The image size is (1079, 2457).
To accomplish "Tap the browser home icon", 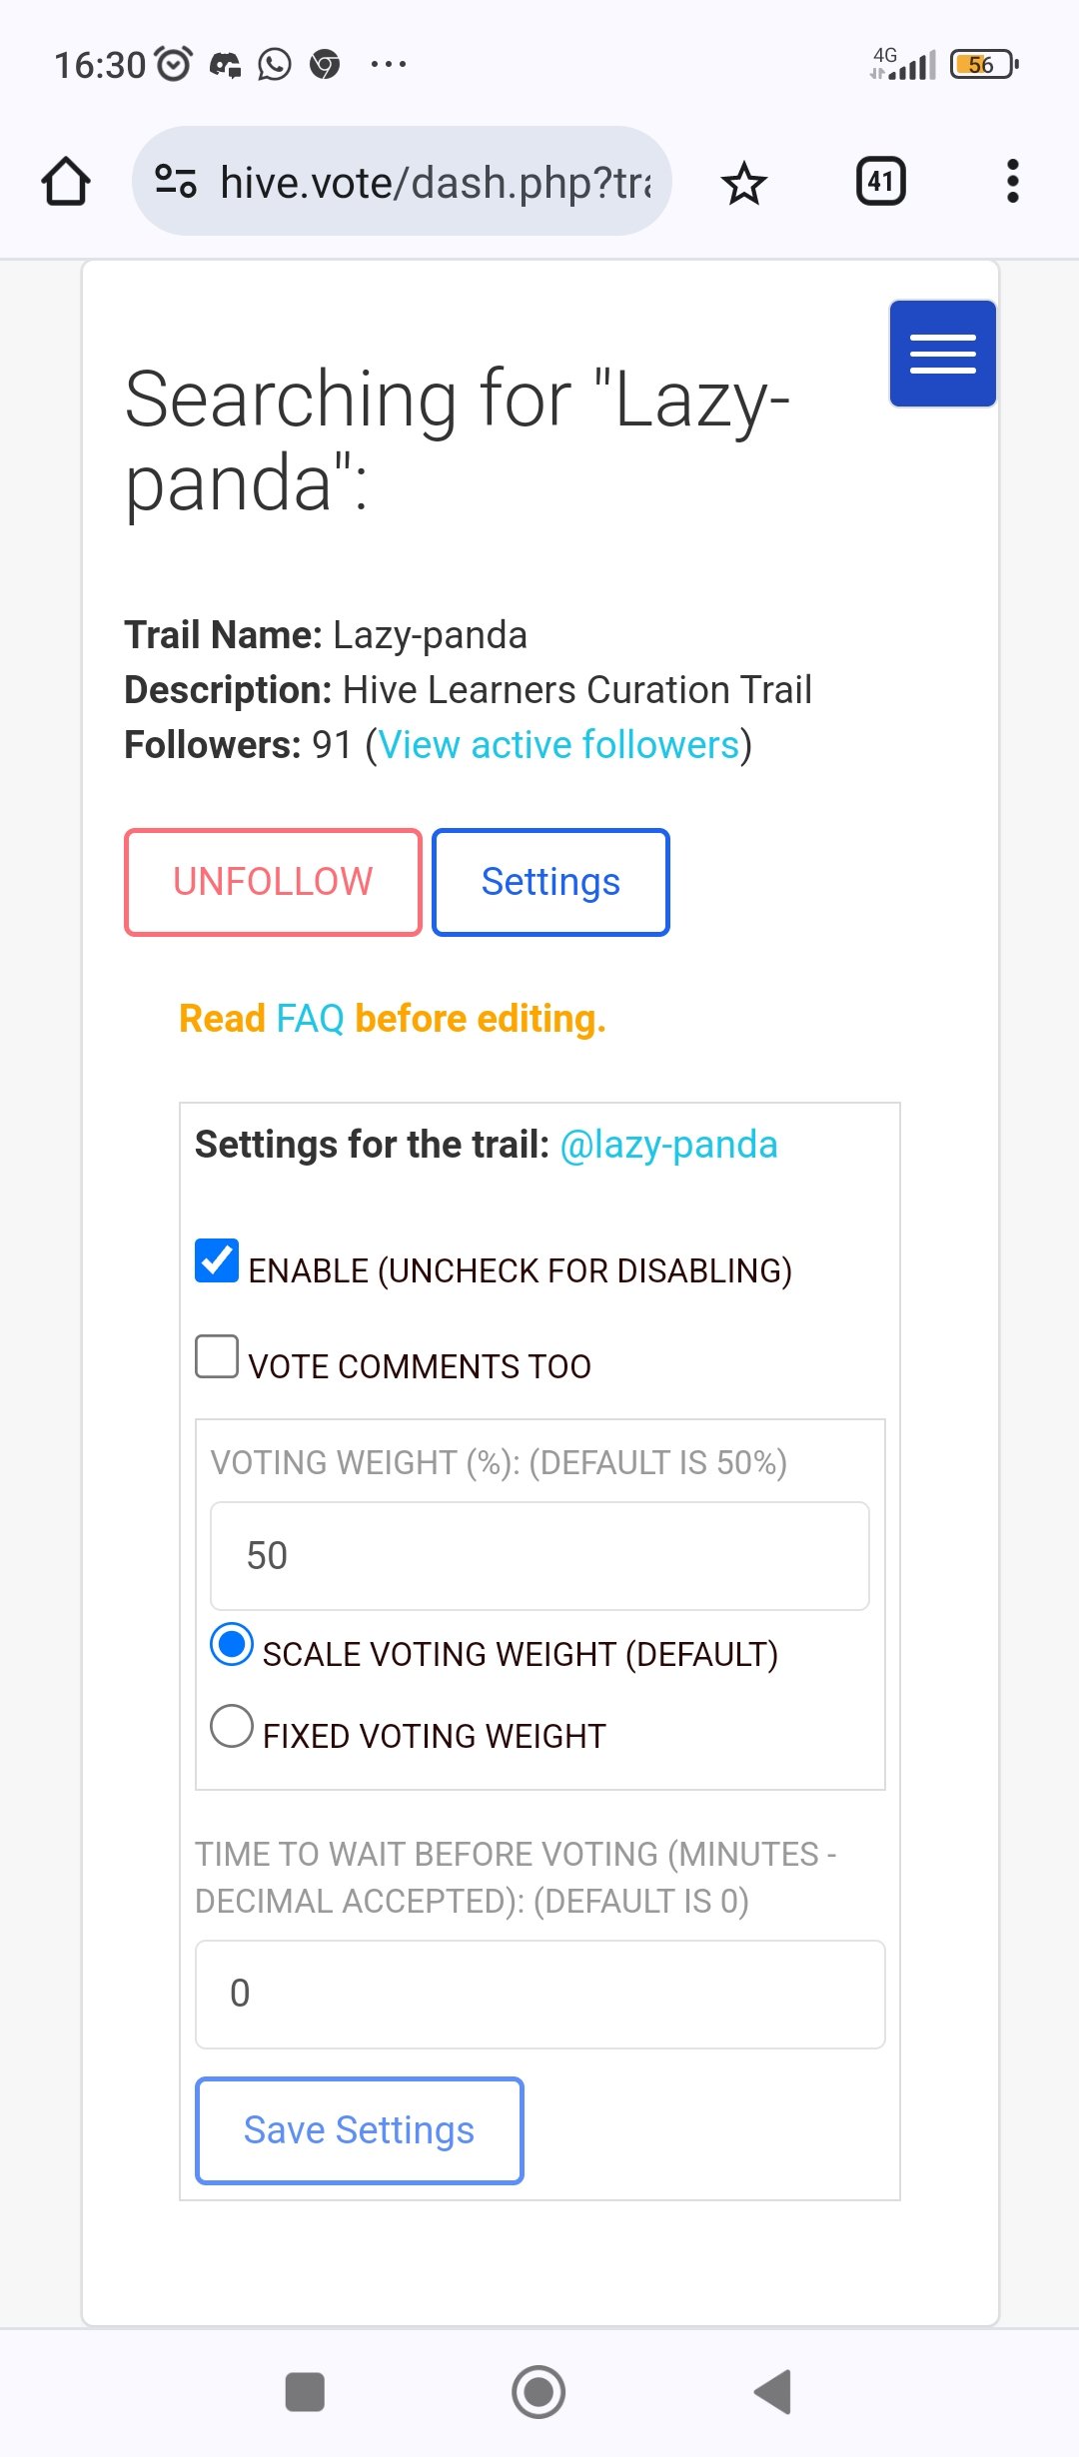I will pos(66,182).
